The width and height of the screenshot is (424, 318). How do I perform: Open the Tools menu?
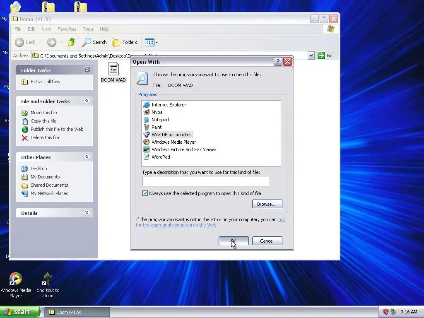[x=88, y=29]
